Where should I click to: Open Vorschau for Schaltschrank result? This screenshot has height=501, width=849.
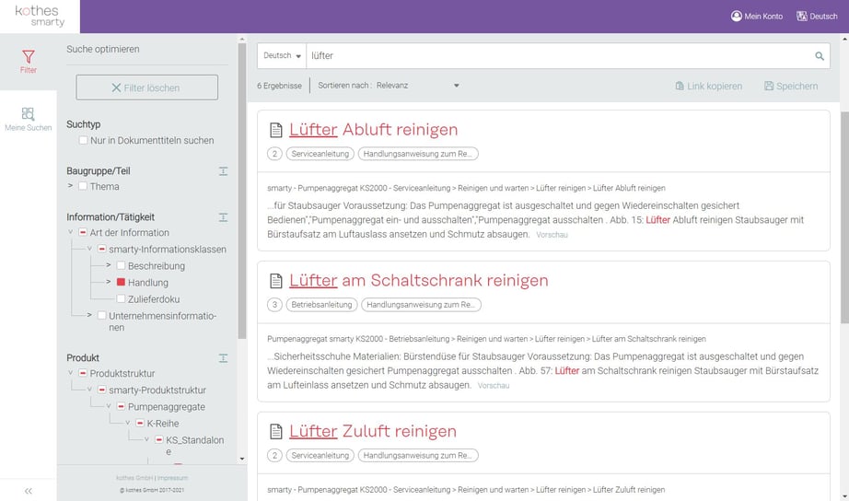(494, 386)
